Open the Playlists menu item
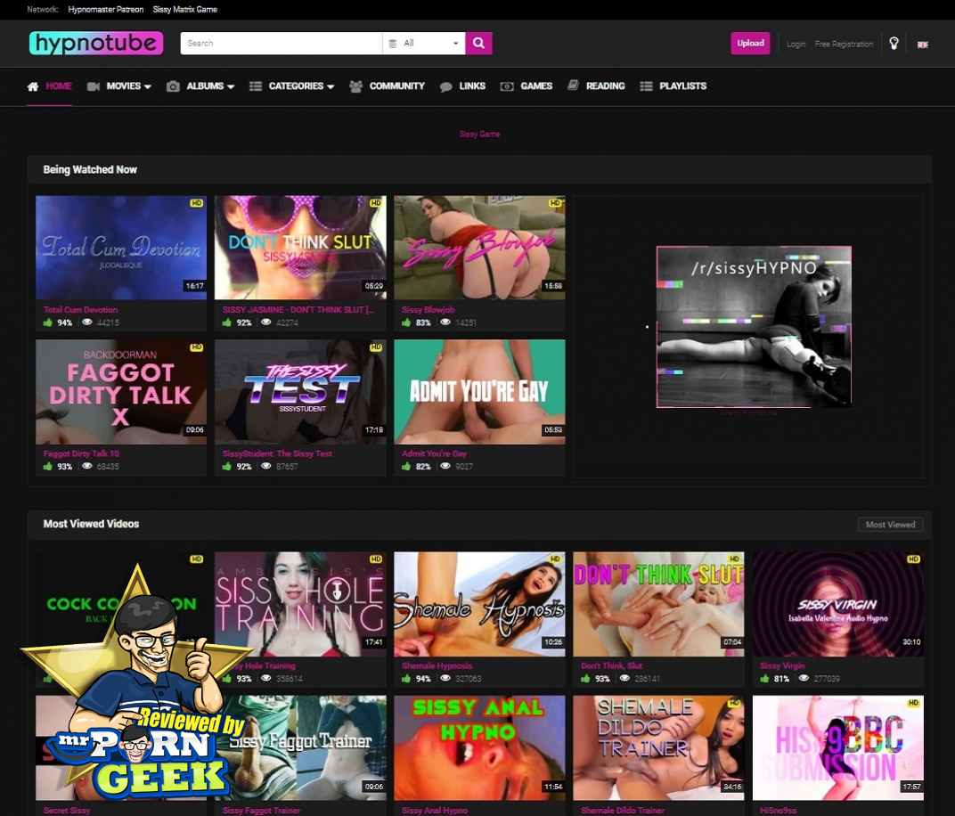Screen dimensions: 955x816 pyautogui.click(x=682, y=86)
